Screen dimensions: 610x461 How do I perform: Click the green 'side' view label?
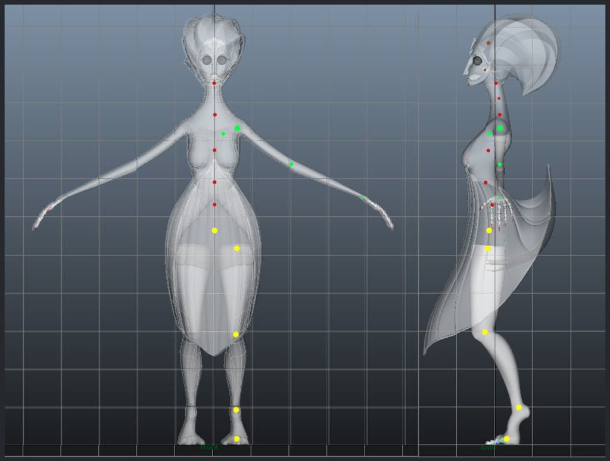coord(488,448)
